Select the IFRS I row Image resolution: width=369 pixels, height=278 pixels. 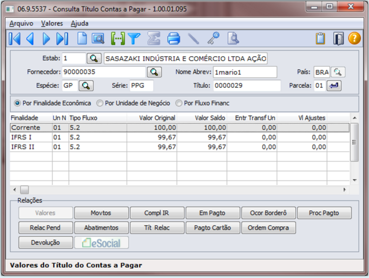tap(180, 137)
